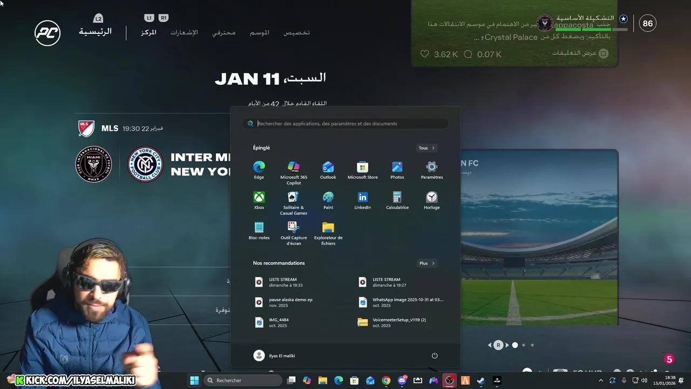Select the الإشعارات tab in game menu
The height and width of the screenshot is (389, 691).
coord(184,32)
